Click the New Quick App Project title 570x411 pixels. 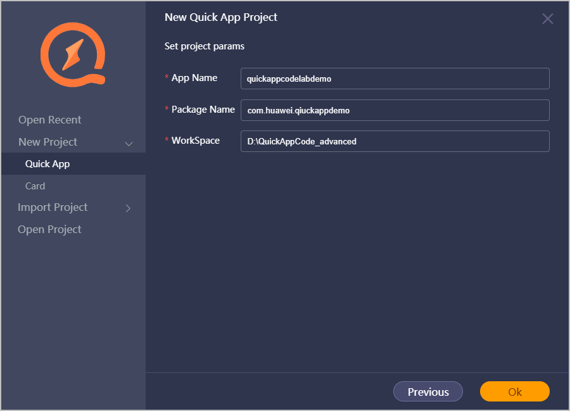coord(221,17)
